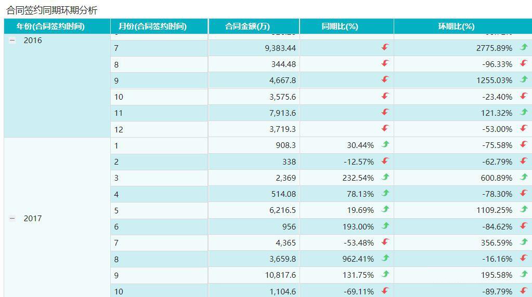This screenshot has width=532, height=297.
Task: Click the 环期比(%) column header
Action: point(457,26)
